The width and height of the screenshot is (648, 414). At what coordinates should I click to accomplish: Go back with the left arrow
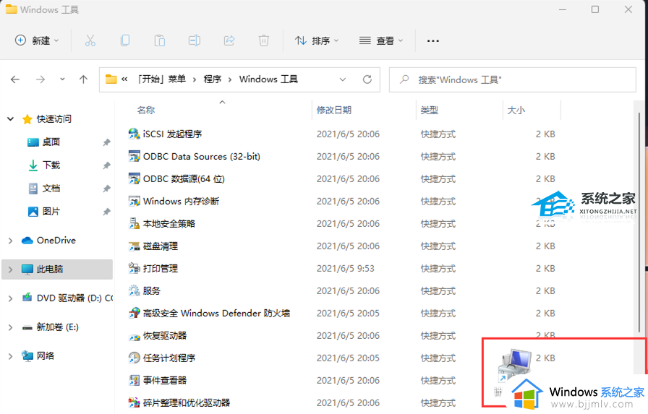[15, 79]
